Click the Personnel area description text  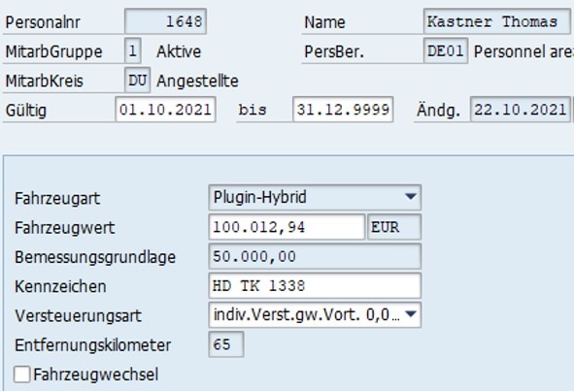523,51
